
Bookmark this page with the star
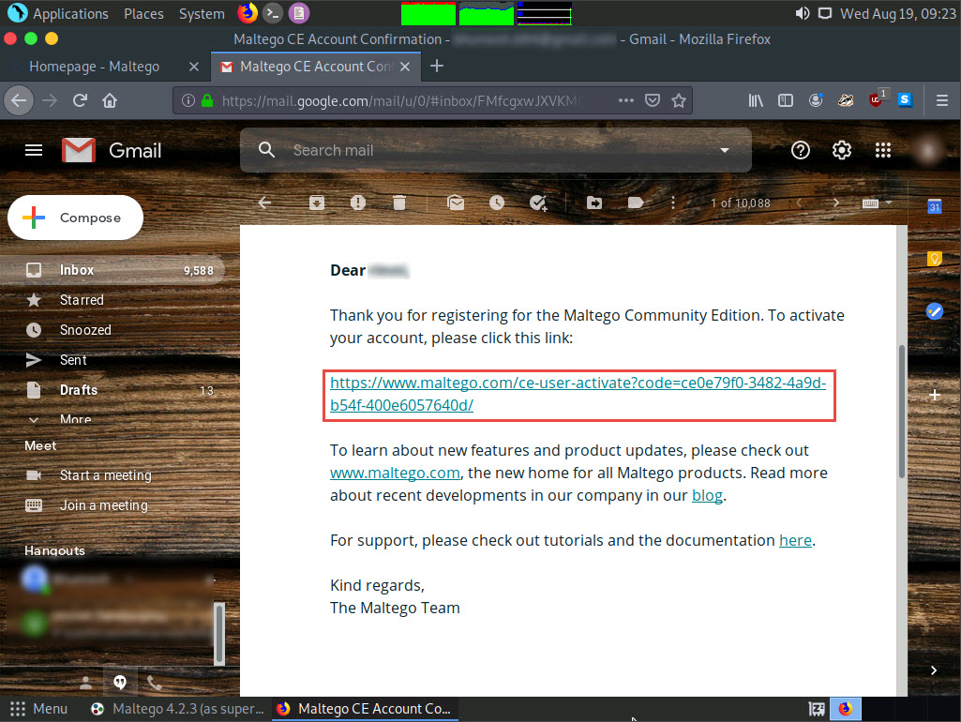point(679,100)
